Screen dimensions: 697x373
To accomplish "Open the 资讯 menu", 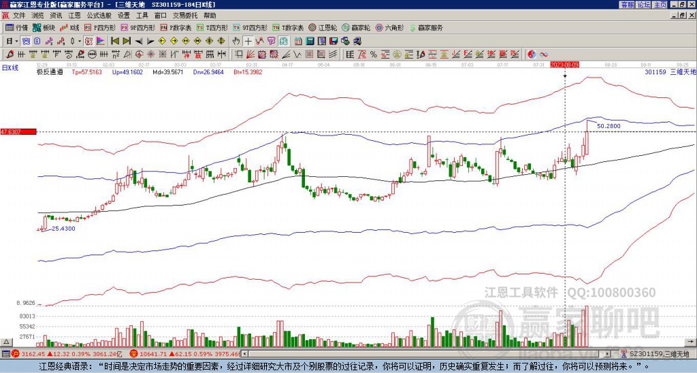I will point(56,16).
